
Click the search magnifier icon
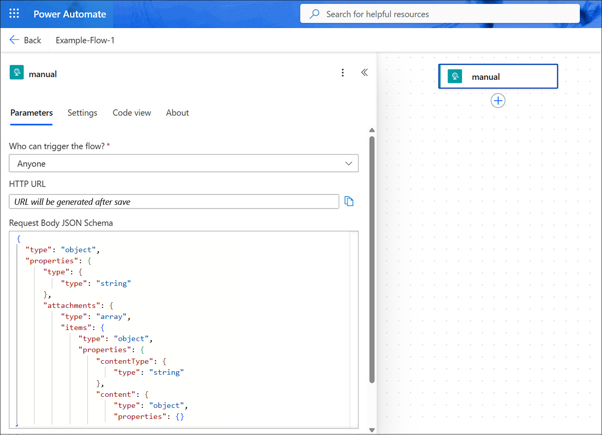[x=314, y=14]
